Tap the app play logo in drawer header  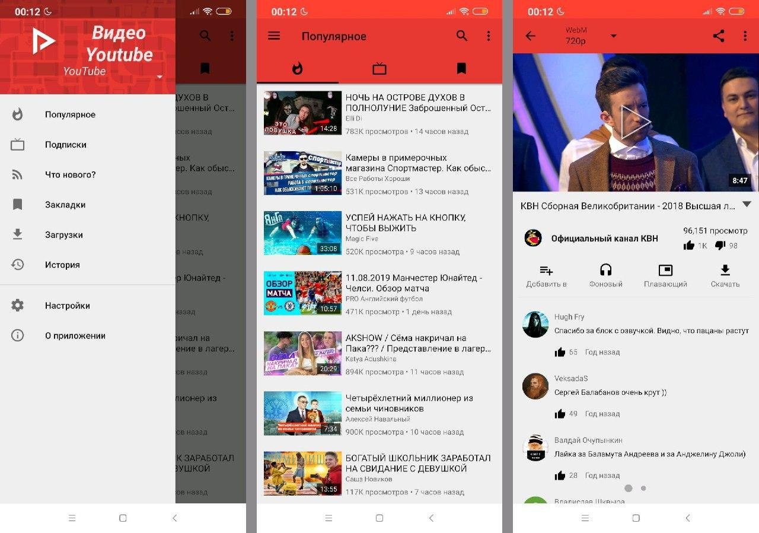[x=44, y=42]
